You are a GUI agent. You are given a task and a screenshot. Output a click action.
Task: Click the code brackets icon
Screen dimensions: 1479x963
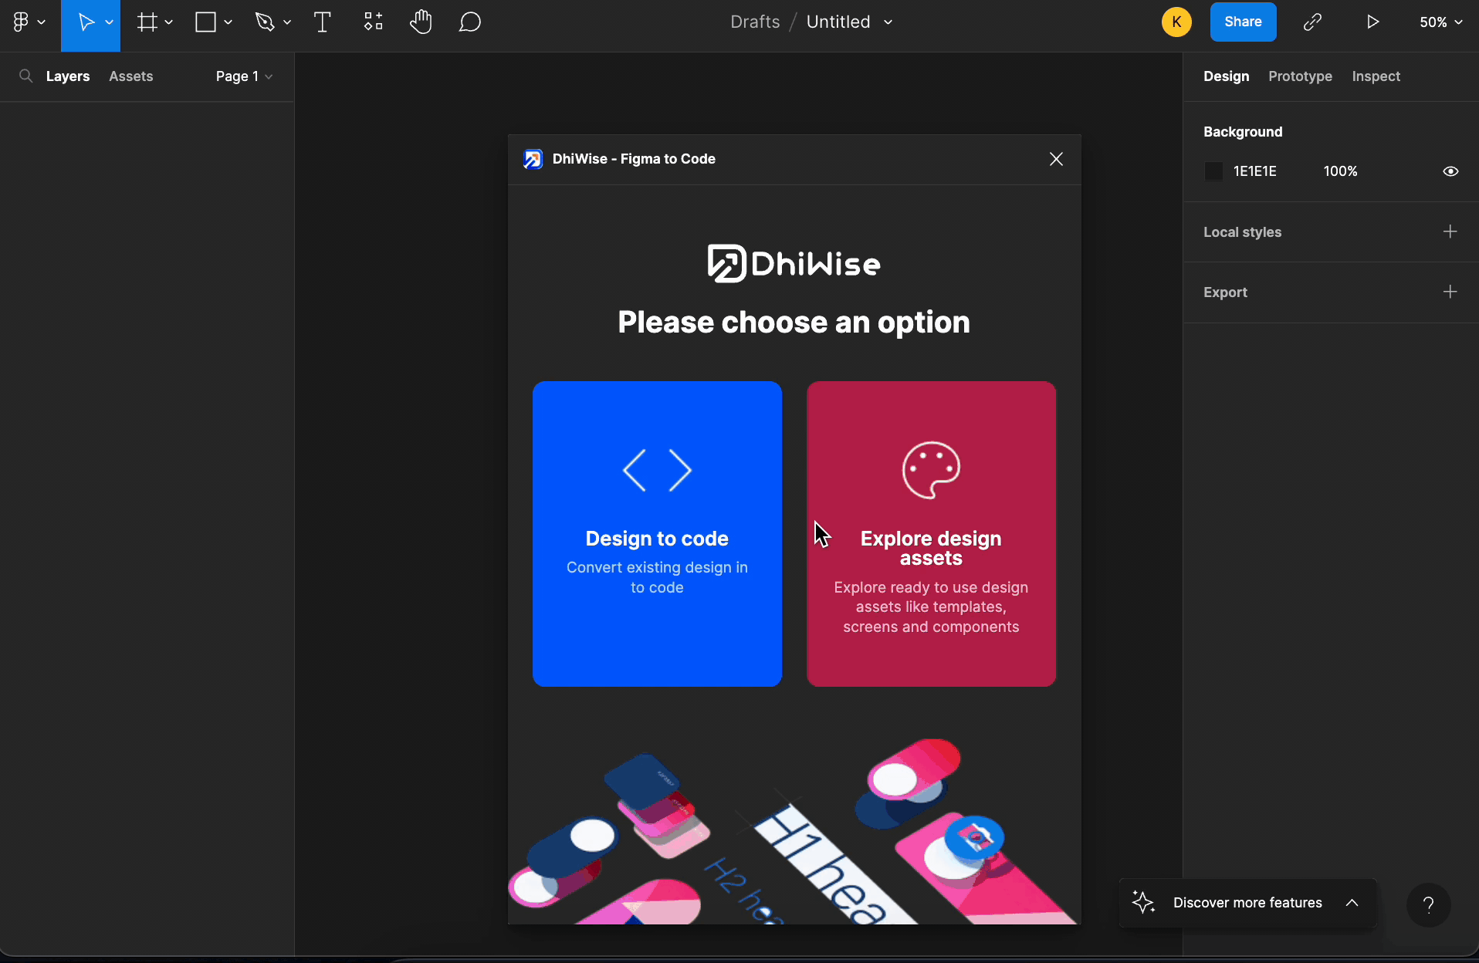pyautogui.click(x=657, y=471)
